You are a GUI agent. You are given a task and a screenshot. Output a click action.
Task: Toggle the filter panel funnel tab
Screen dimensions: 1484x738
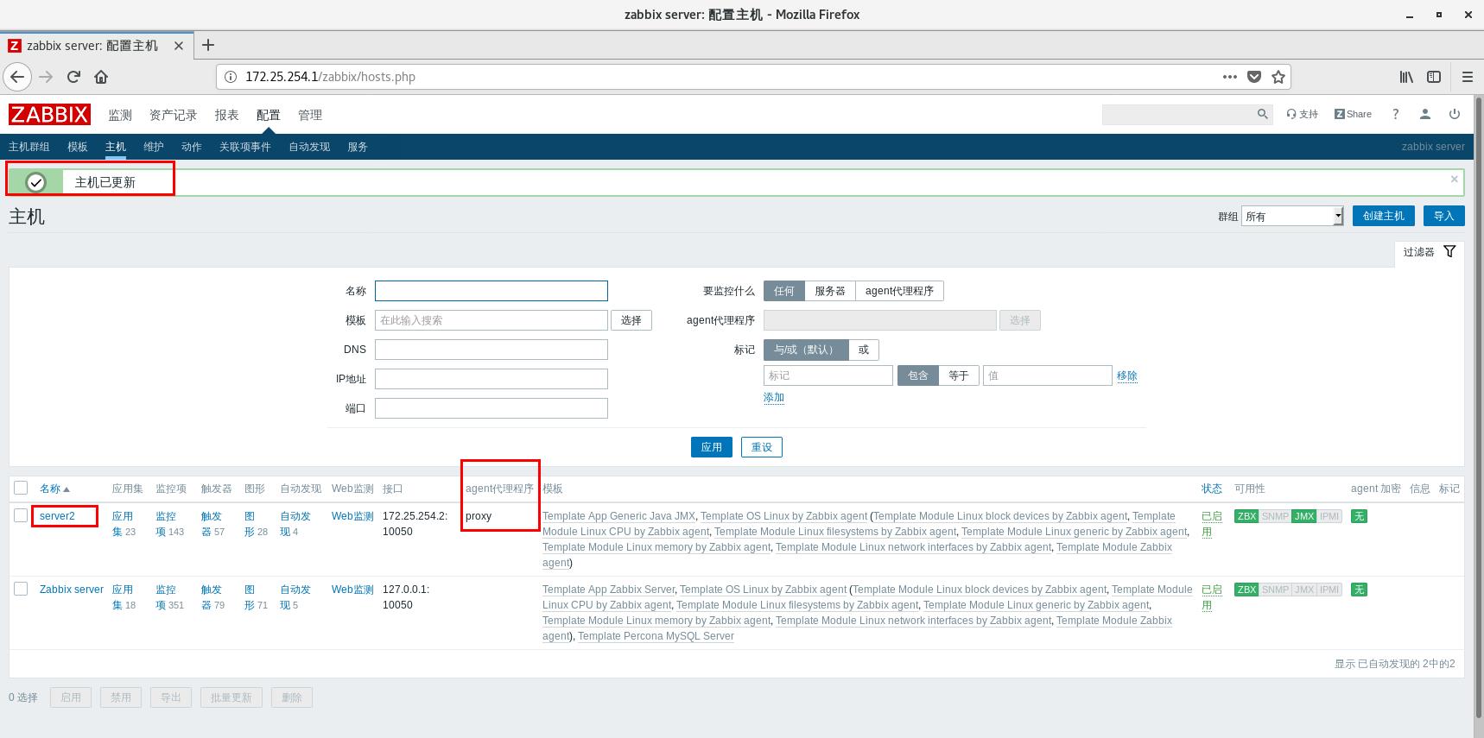(1430, 252)
